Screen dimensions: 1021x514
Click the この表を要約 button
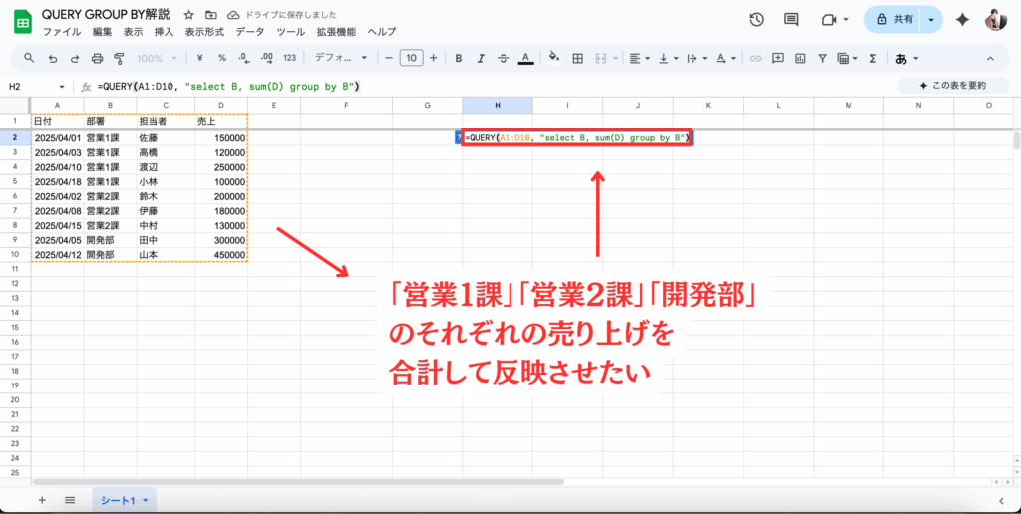(952, 86)
